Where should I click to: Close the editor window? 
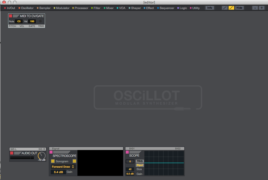[x=4, y=2]
